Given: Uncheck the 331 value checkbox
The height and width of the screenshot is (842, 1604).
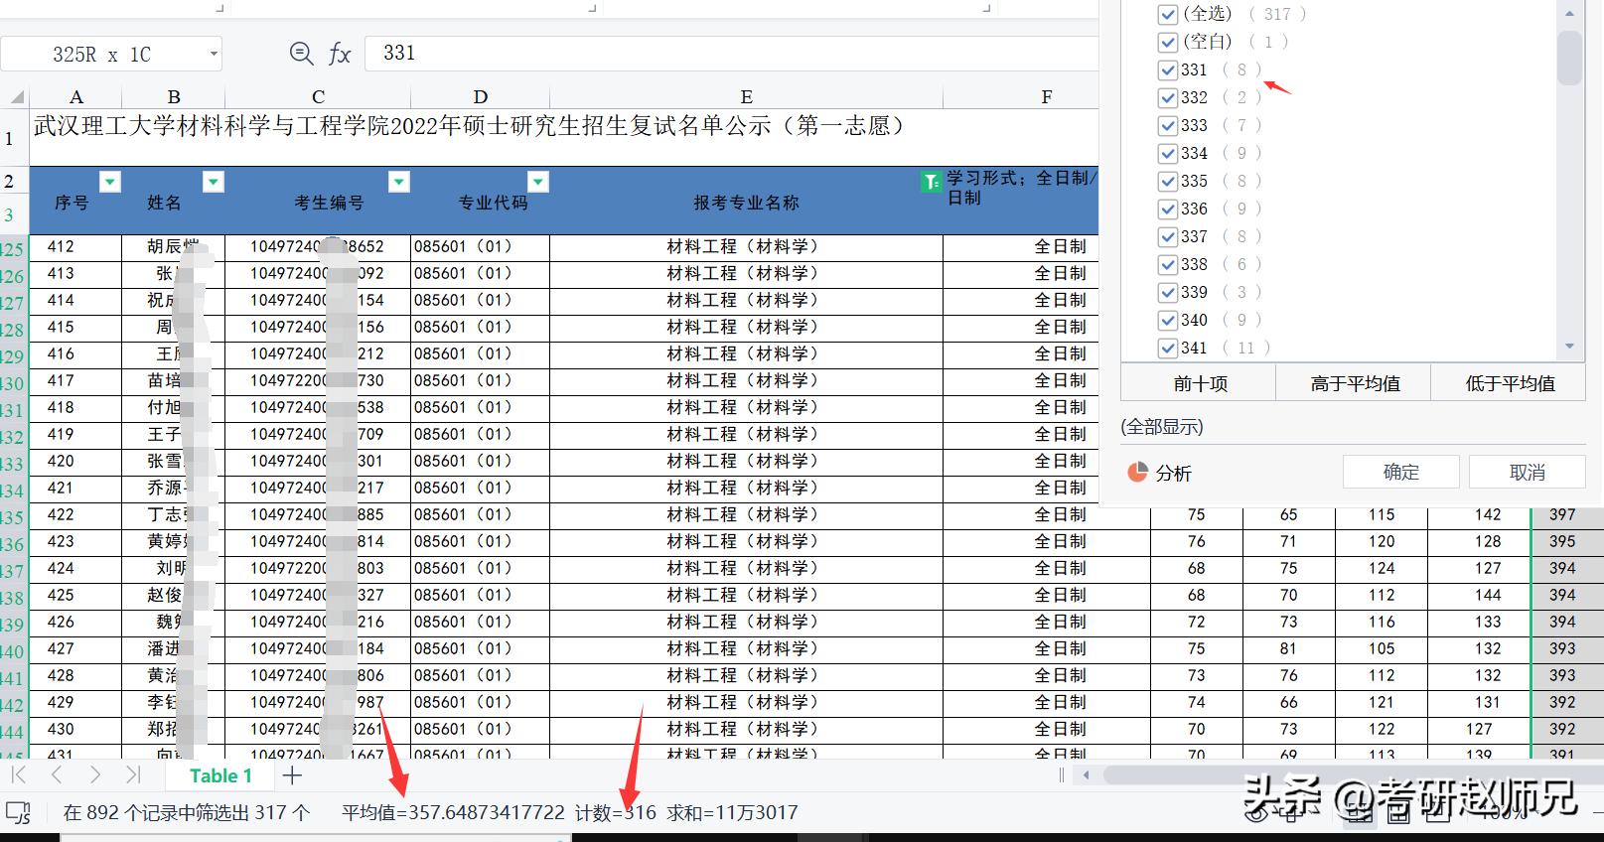Looking at the screenshot, I should click(x=1167, y=70).
